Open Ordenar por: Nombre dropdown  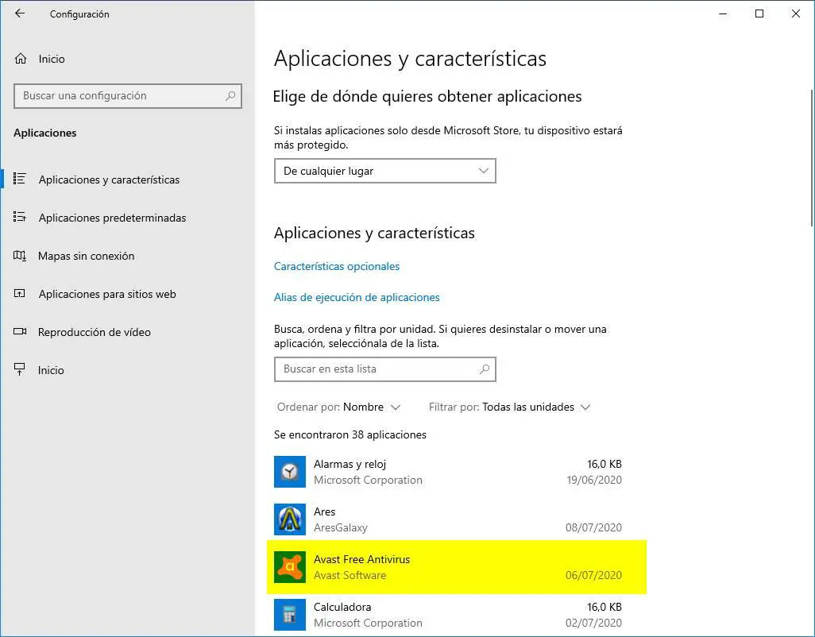(x=338, y=407)
